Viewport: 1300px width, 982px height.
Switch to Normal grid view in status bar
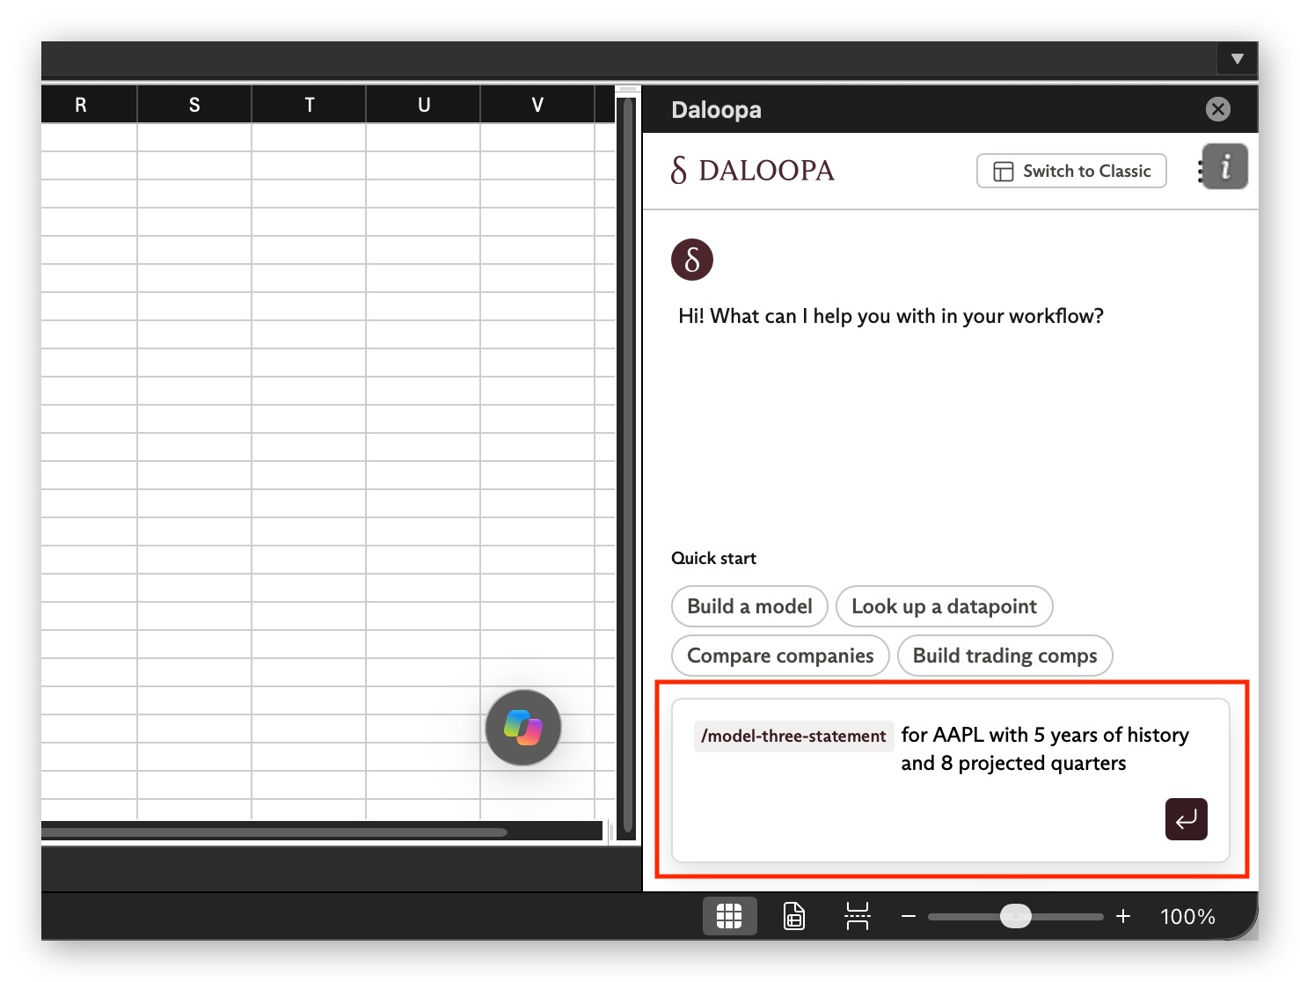(x=729, y=916)
